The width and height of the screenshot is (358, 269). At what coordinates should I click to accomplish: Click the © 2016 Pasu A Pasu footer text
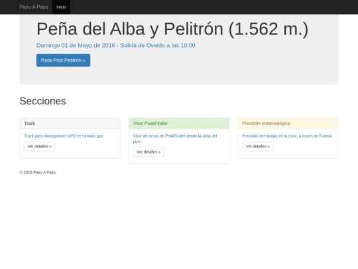click(x=38, y=172)
